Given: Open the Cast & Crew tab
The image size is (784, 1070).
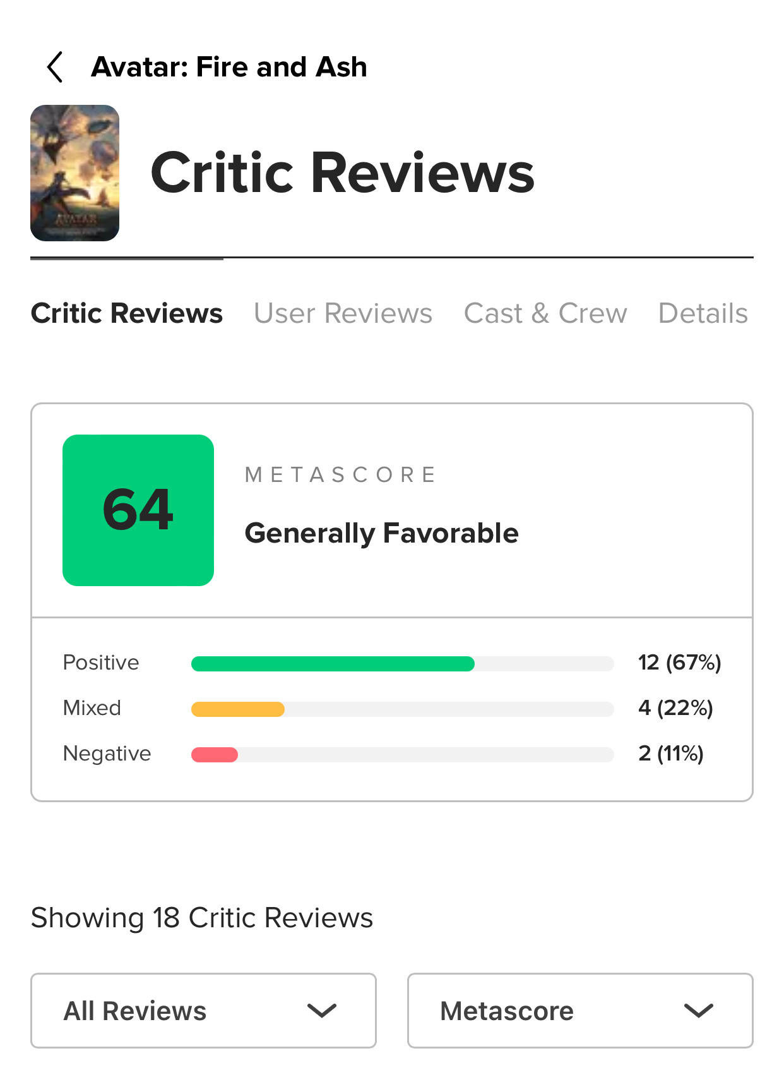Looking at the screenshot, I should [x=545, y=313].
